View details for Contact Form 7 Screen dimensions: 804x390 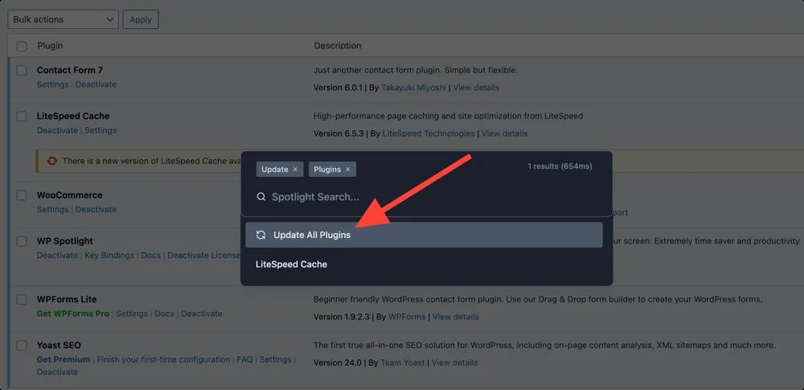point(476,88)
